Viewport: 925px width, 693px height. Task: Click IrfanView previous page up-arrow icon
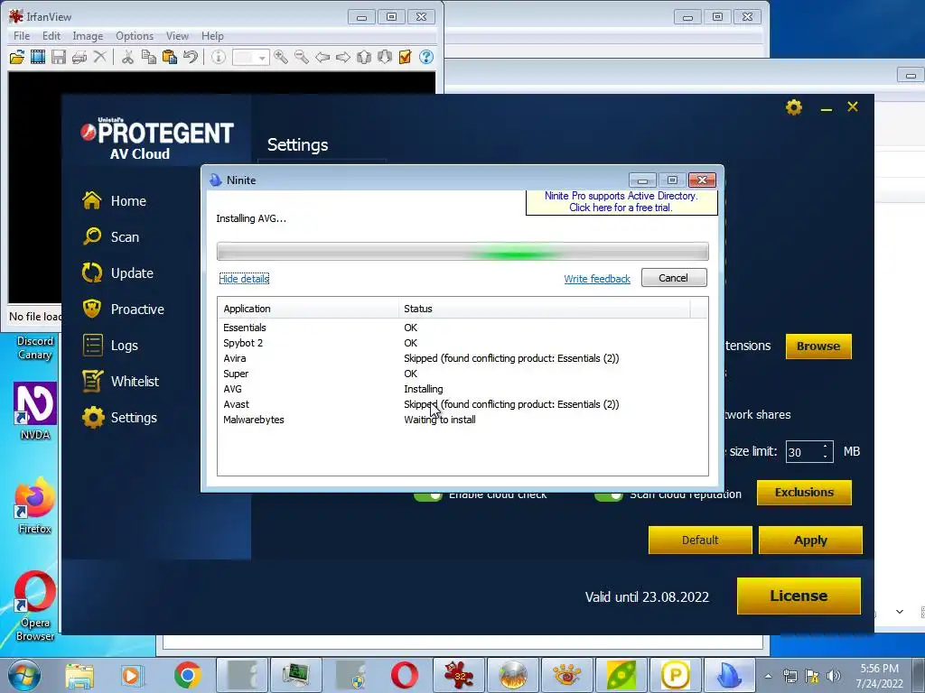364,57
